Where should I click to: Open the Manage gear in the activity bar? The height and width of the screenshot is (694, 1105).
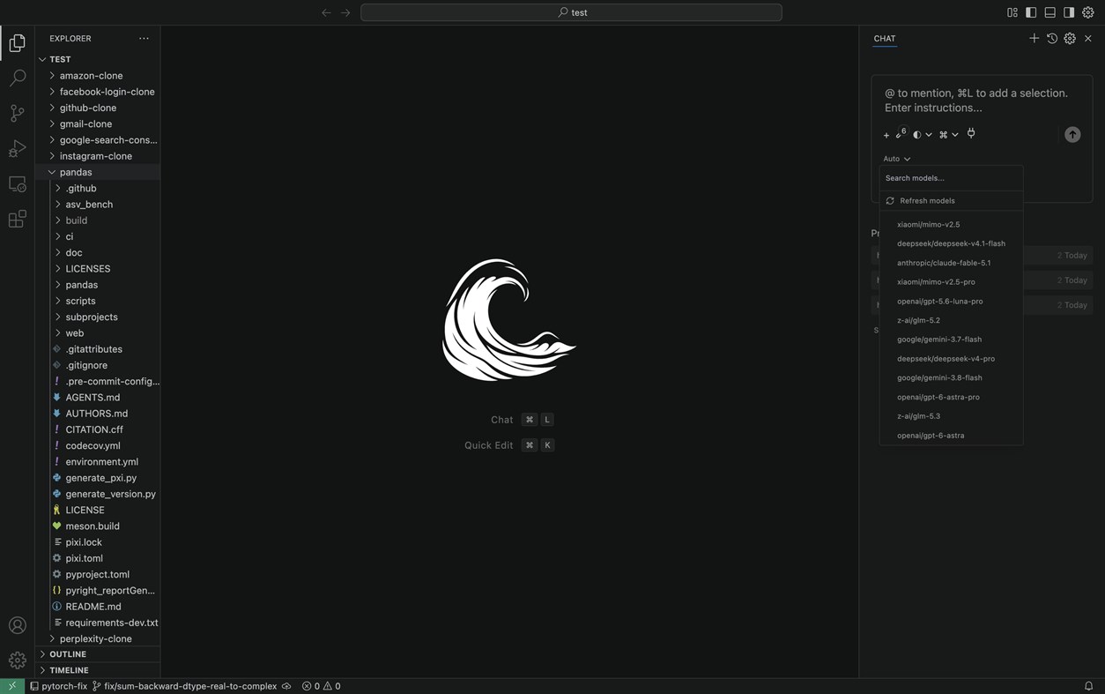pos(18,660)
